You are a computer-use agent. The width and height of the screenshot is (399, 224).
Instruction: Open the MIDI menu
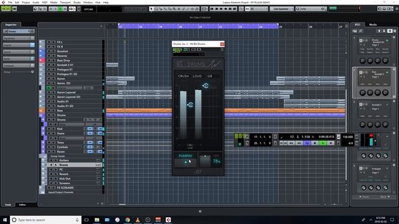[x=44, y=2]
